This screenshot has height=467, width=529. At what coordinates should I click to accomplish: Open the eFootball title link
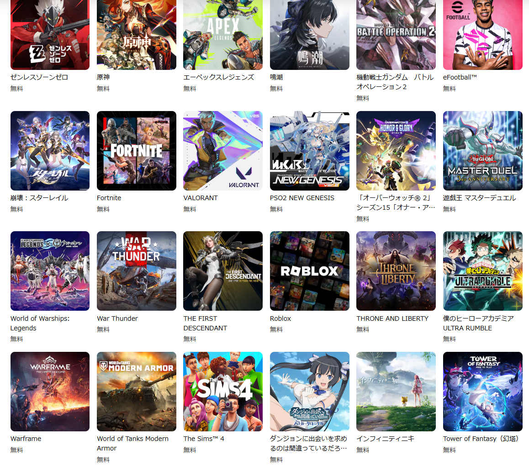coord(460,77)
